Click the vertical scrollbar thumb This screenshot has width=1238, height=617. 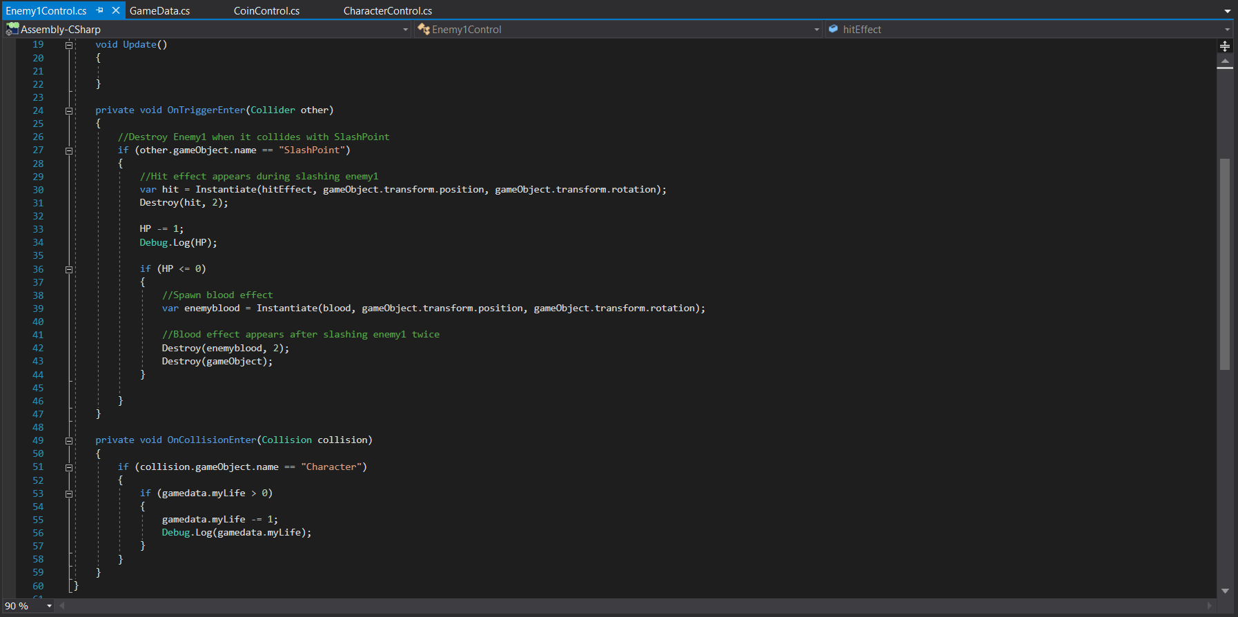click(1225, 264)
